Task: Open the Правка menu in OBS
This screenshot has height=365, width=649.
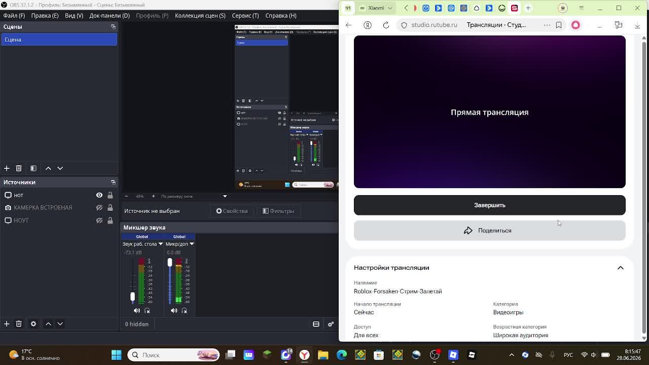Action: click(x=45, y=15)
